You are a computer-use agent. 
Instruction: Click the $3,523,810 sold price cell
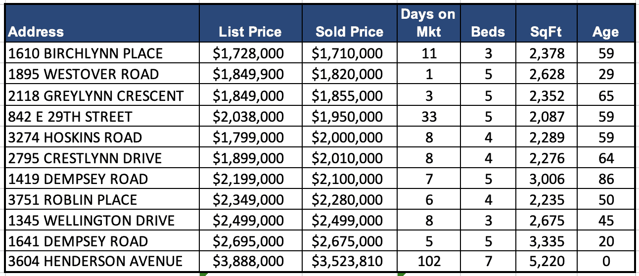pos(347,262)
